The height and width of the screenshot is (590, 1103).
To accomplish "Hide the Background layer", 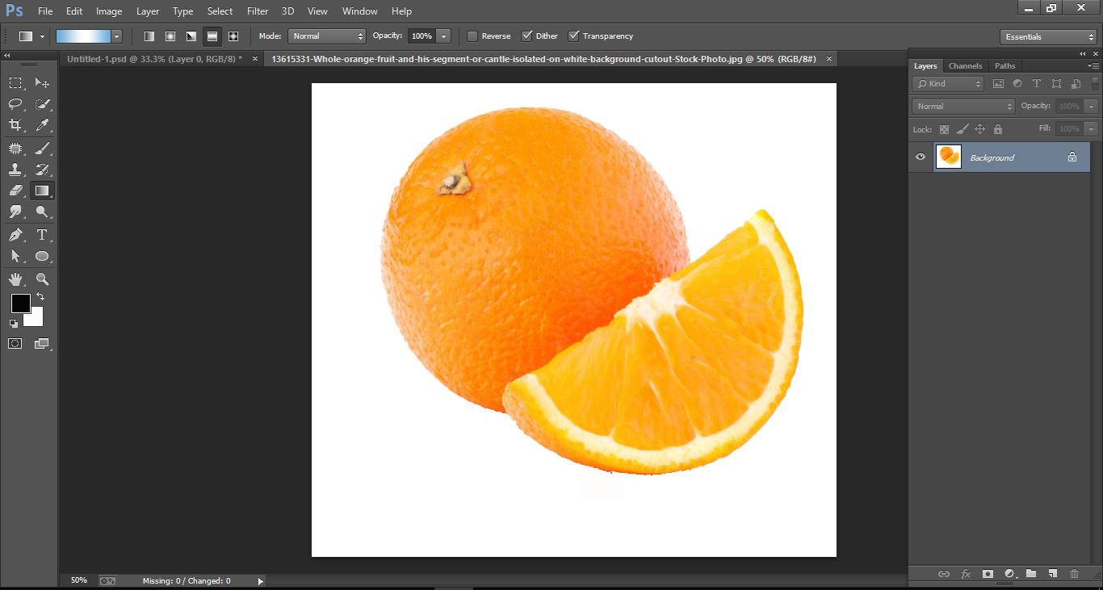I will [920, 157].
